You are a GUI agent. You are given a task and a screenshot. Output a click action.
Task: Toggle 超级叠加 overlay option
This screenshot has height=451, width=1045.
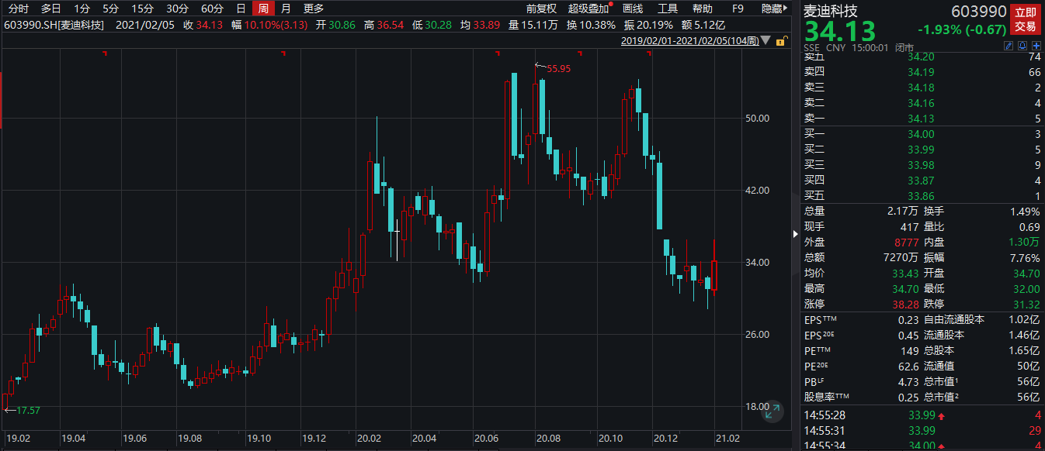coord(589,9)
